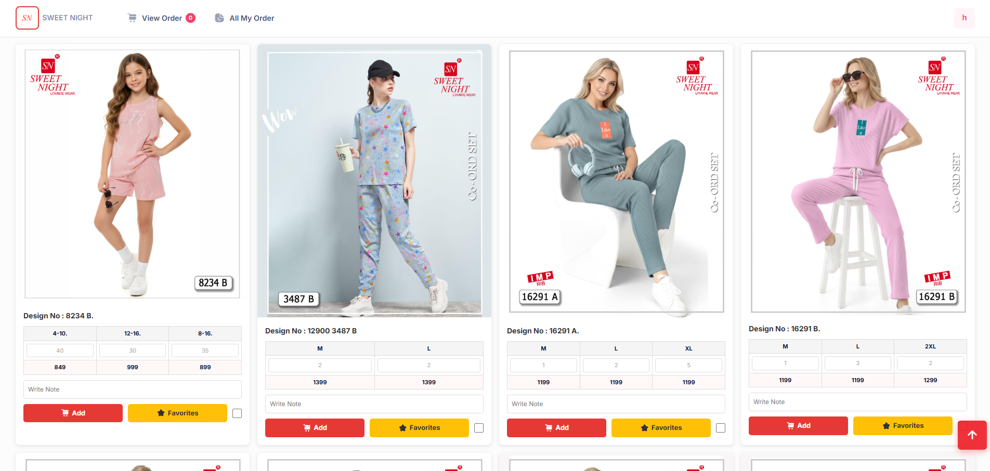Open the View Order page

162,18
